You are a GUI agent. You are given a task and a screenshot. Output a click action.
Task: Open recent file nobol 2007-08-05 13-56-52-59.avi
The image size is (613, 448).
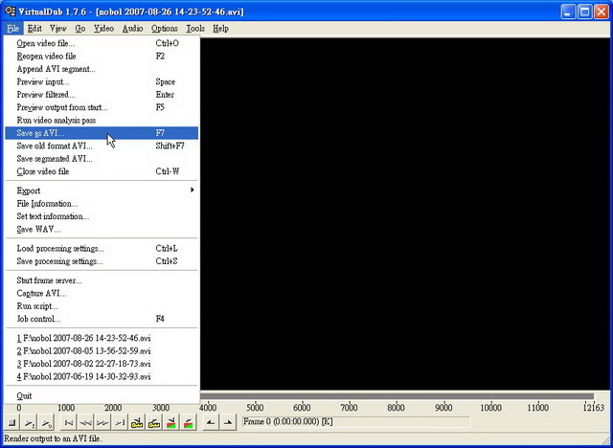(102, 350)
